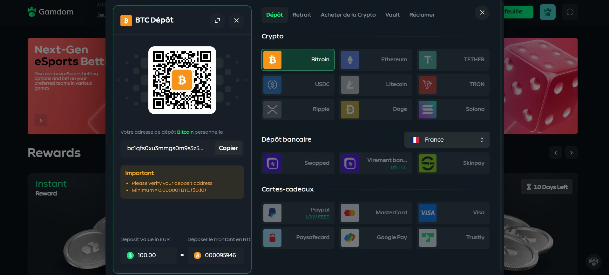This screenshot has width=609, height=275.
Task: Edit the EUR deposit value field
Action: 148,255
